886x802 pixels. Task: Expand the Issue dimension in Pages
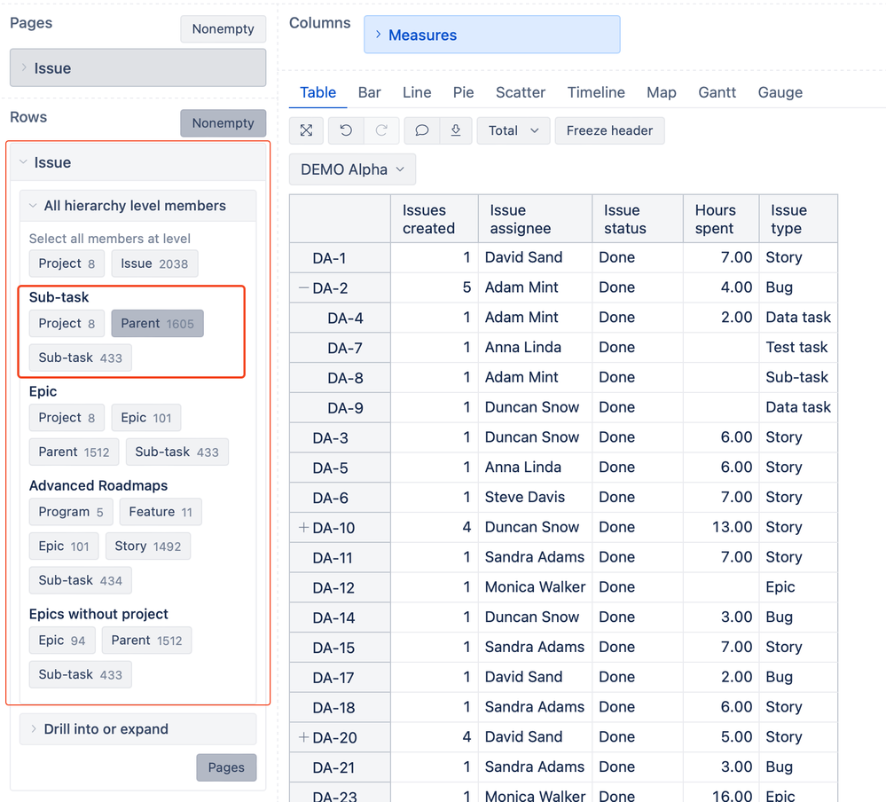coord(137,67)
